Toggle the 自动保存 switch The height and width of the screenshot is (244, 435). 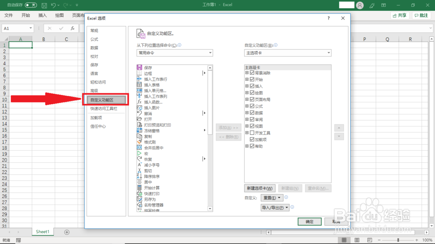pyautogui.click(x=30, y=5)
